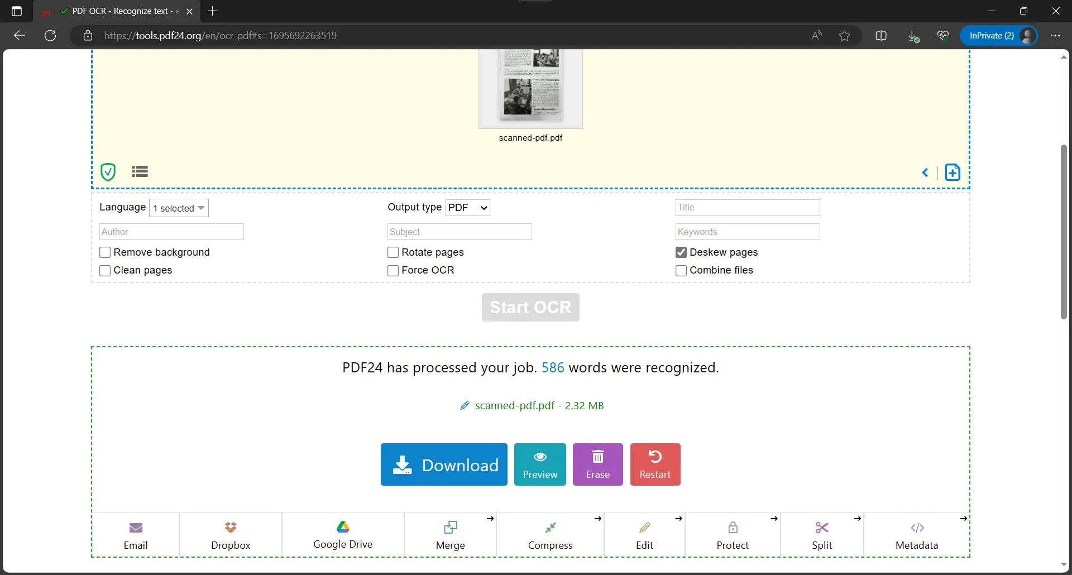Erase the processed file
The width and height of the screenshot is (1072, 575).
[597, 464]
